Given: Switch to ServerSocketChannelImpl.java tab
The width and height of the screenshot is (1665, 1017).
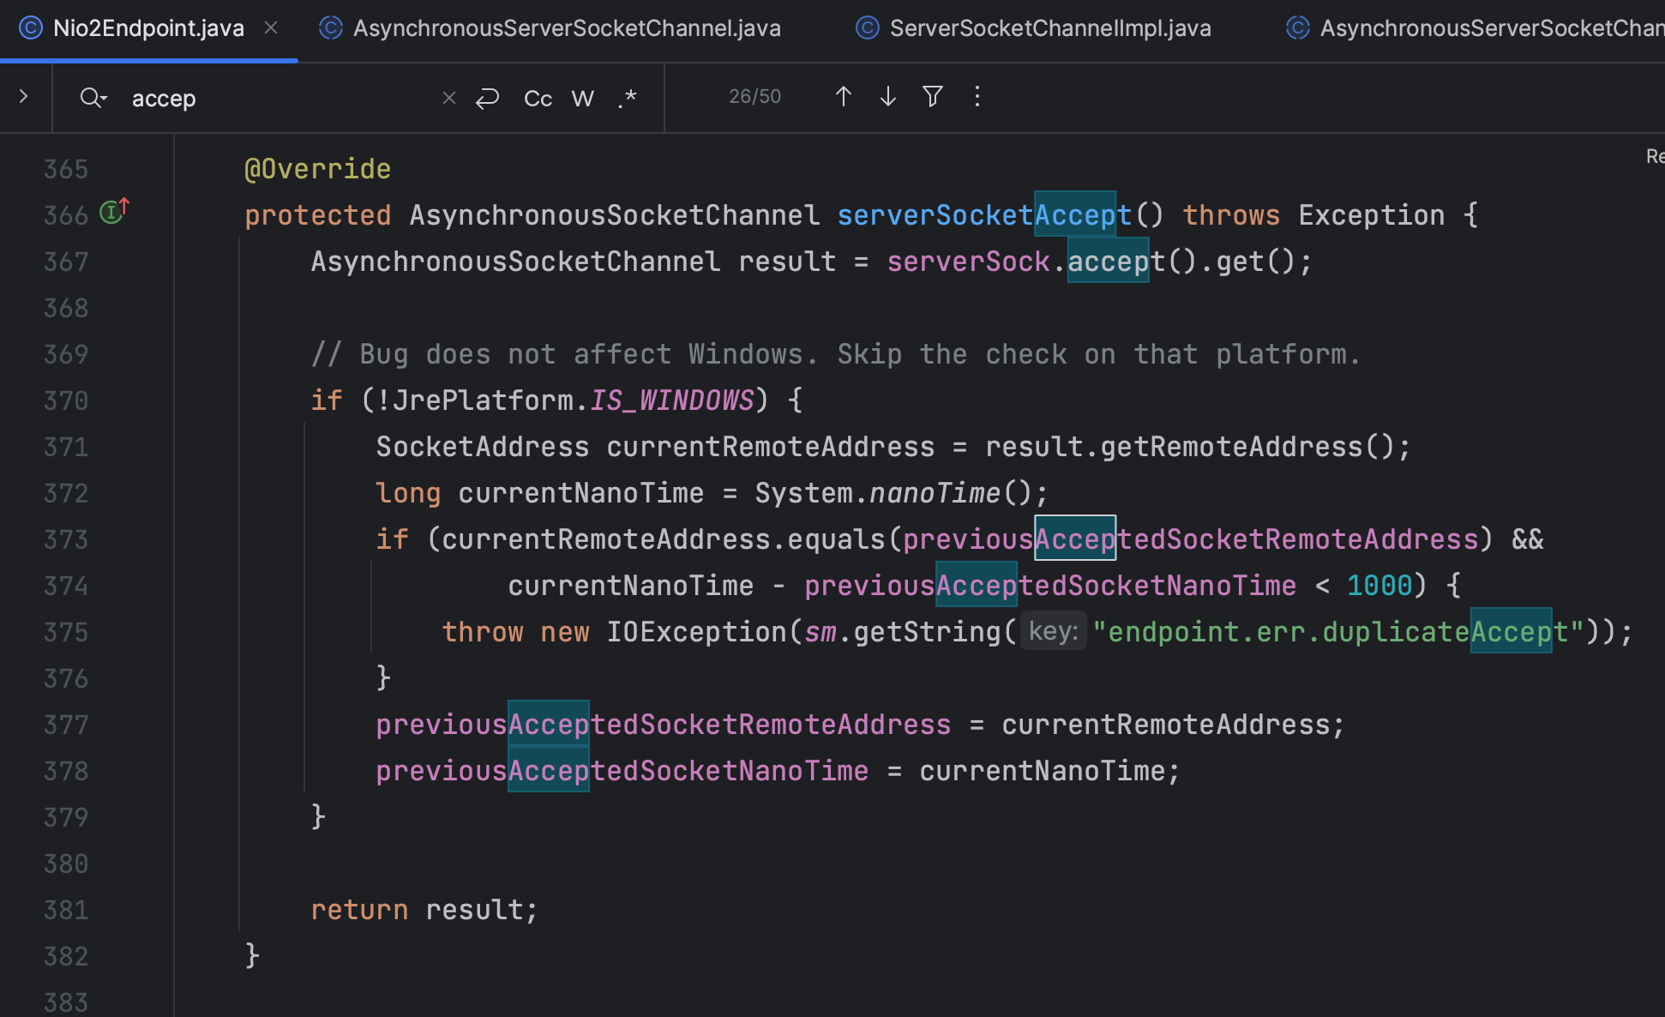Looking at the screenshot, I should pos(1049,28).
